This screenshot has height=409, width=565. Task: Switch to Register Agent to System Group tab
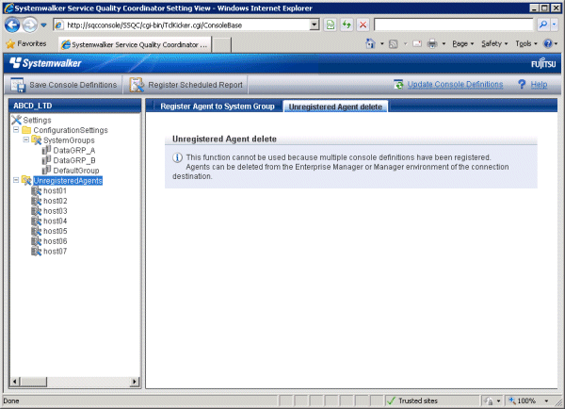tap(218, 106)
